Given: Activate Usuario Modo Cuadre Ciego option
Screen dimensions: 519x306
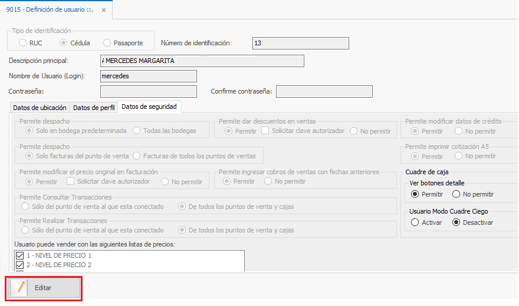Looking at the screenshot, I should pos(415,222).
